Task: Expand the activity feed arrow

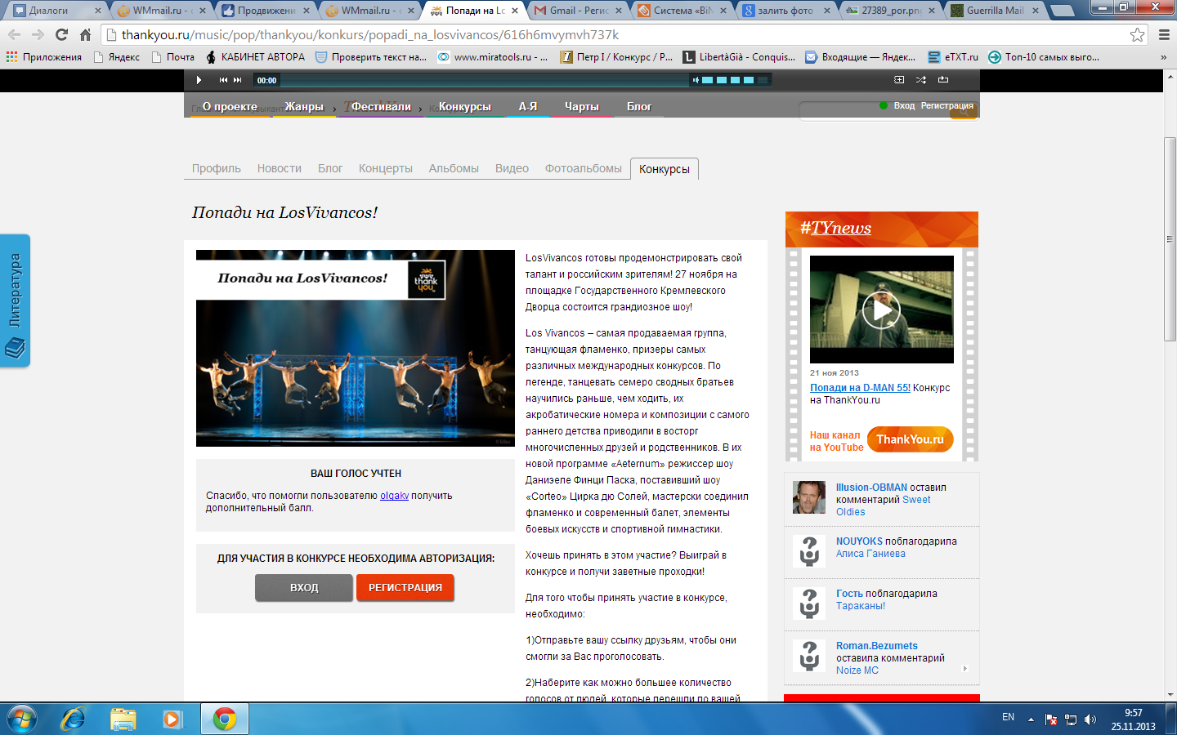Action: [x=965, y=668]
